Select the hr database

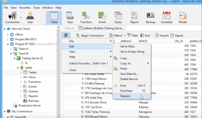(27, 63)
